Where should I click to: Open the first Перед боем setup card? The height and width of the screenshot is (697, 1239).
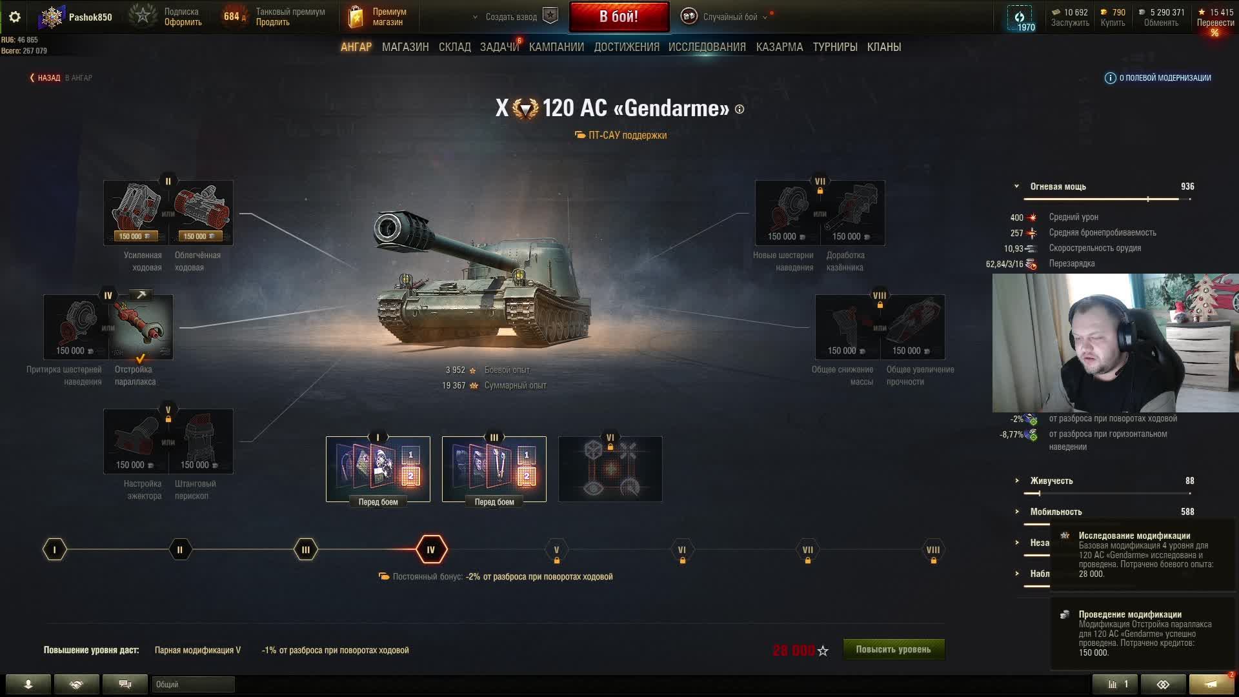click(x=378, y=469)
